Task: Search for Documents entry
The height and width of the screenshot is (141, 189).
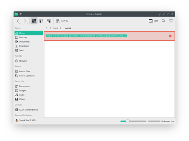Action: click(x=29, y=86)
